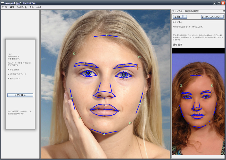Image resolution: width=226 pixels, height=160 pixels.
Task: Close the PortraitPro window
Action: click(x=223, y=3)
